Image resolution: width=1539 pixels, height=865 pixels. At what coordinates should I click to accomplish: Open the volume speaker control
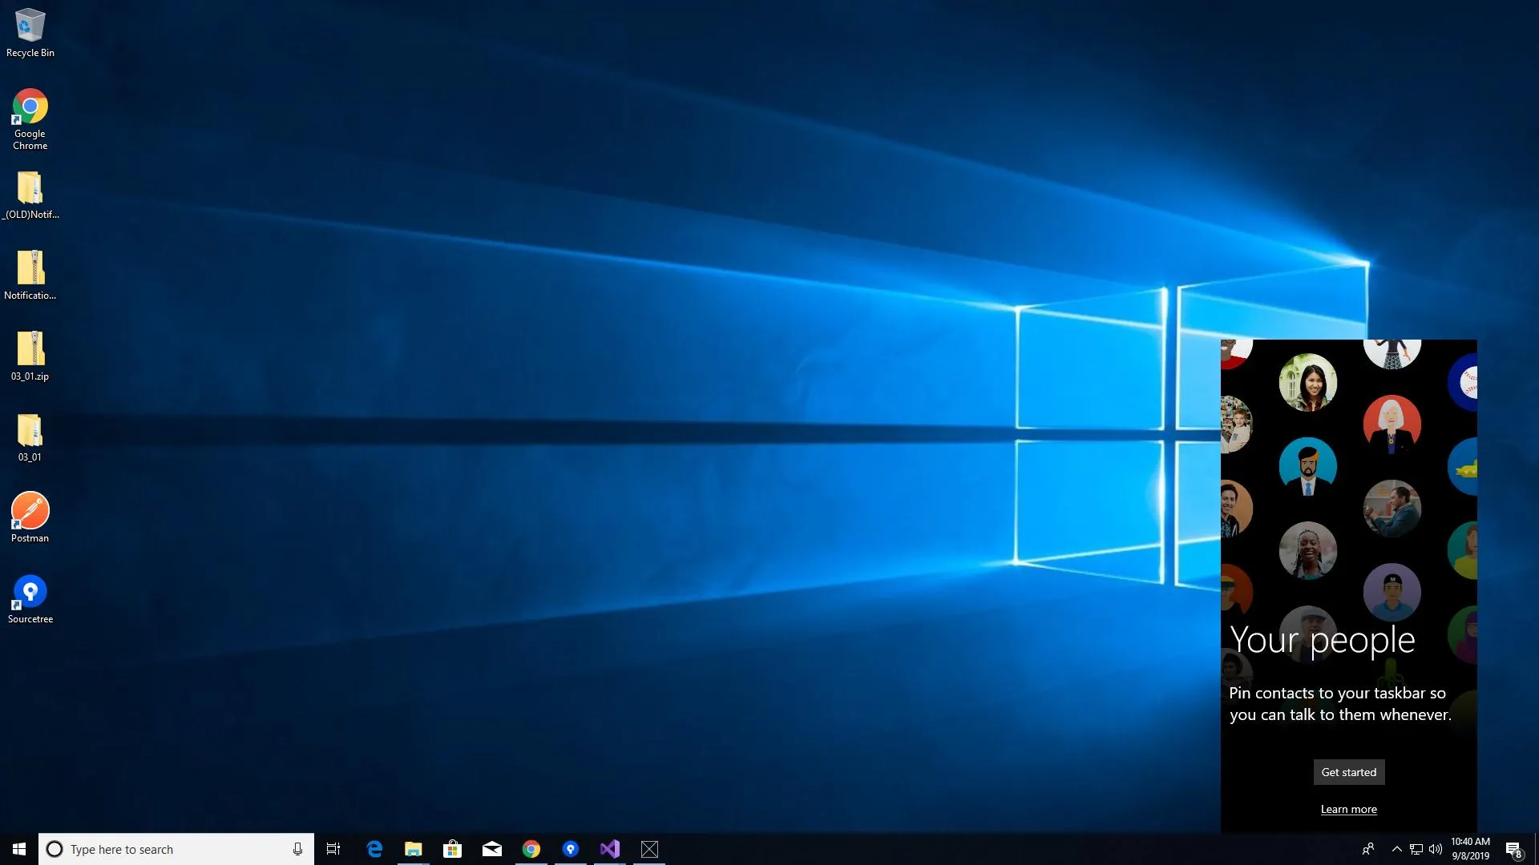[x=1436, y=849]
